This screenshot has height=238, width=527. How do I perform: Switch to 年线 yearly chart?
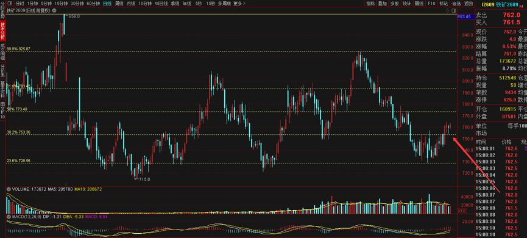[x=186, y=4]
